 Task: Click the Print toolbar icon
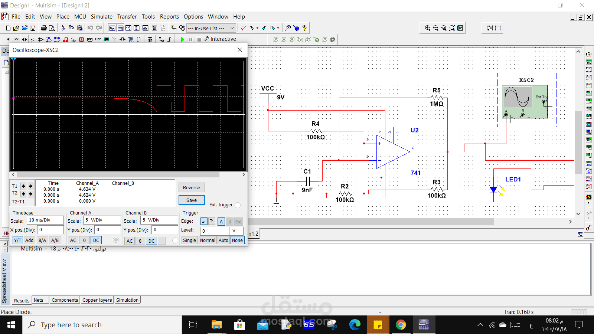44,28
